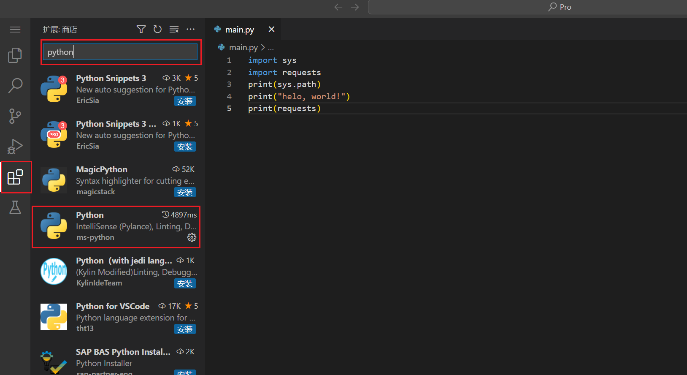
Task: Clear extension search results icon
Action: coord(174,29)
